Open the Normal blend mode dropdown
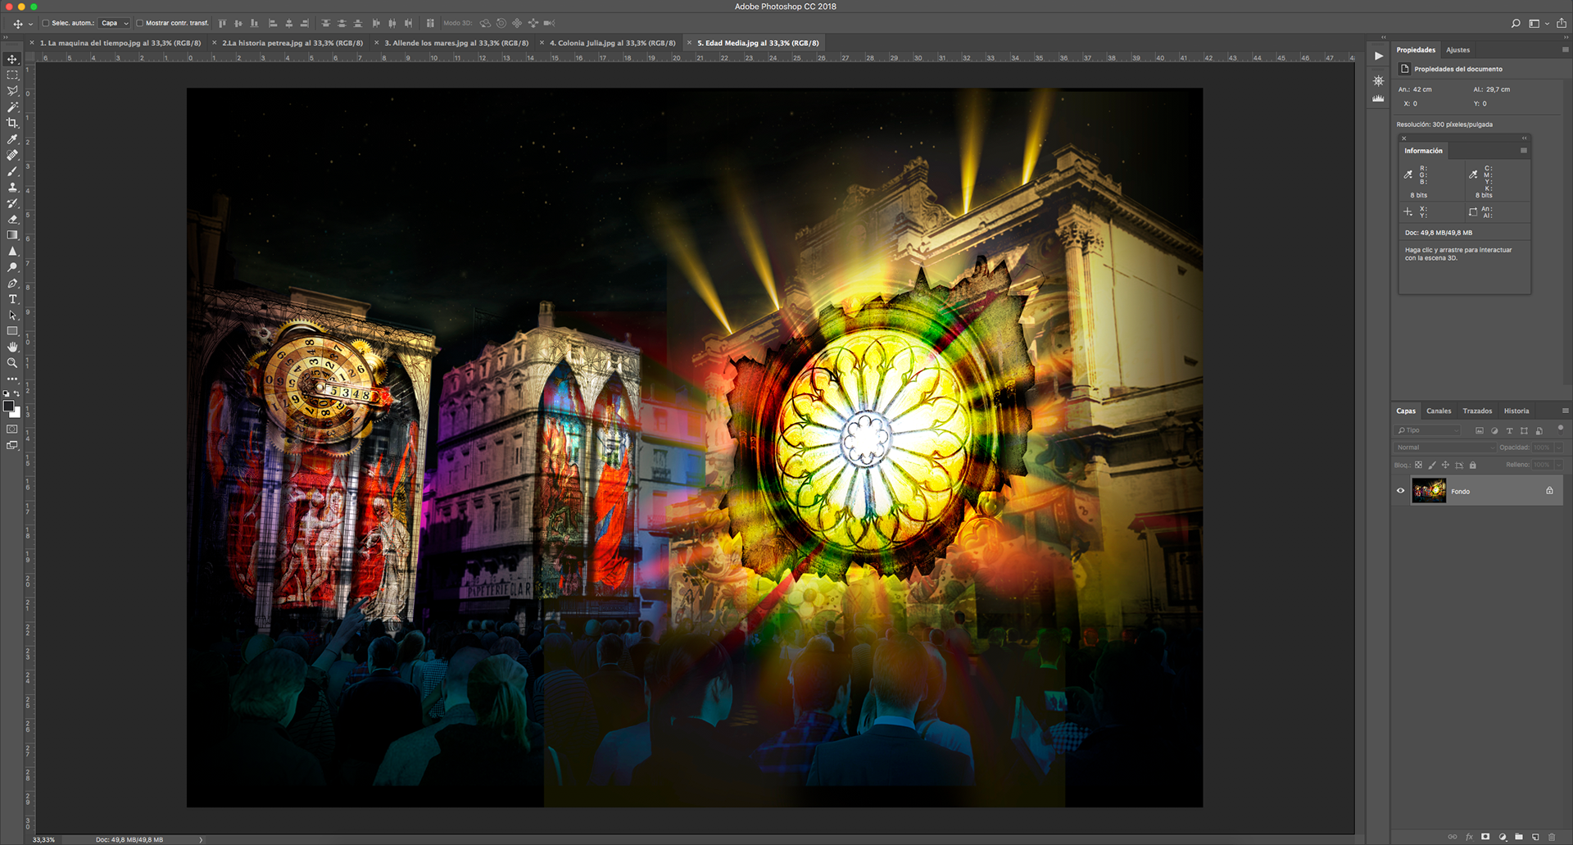The height and width of the screenshot is (845, 1573). [x=1444, y=447]
